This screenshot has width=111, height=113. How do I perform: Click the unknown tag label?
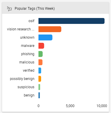[27, 37]
